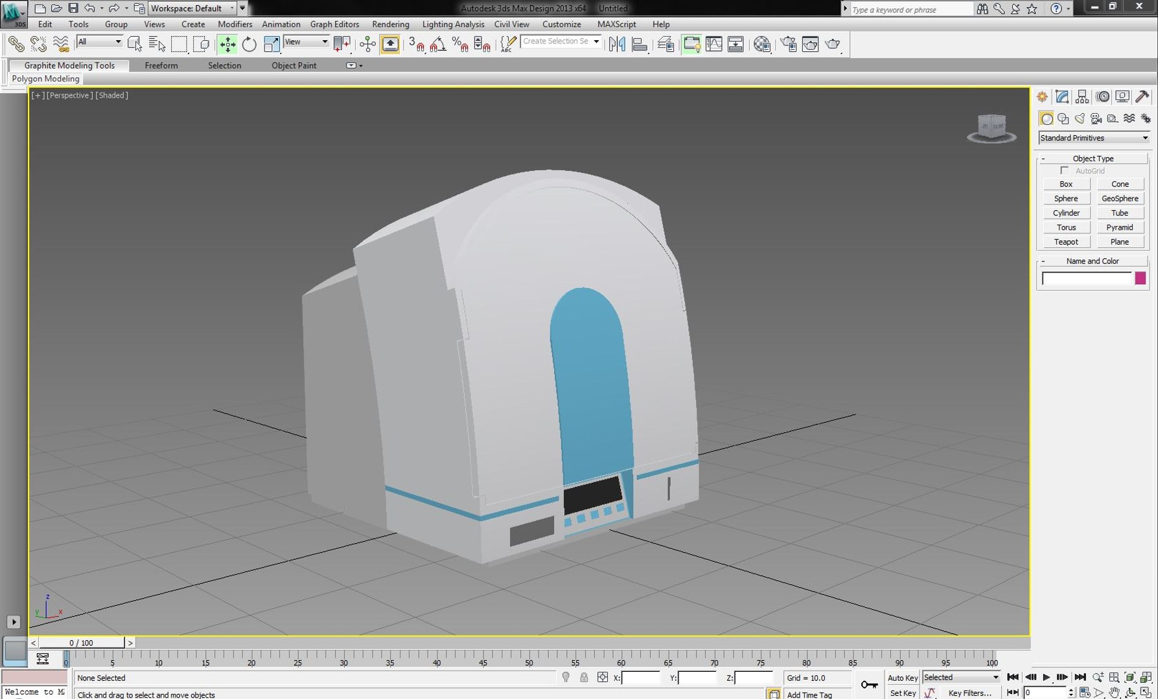This screenshot has height=699, width=1158.
Task: Open the Modifiers menu
Action: 235,24
